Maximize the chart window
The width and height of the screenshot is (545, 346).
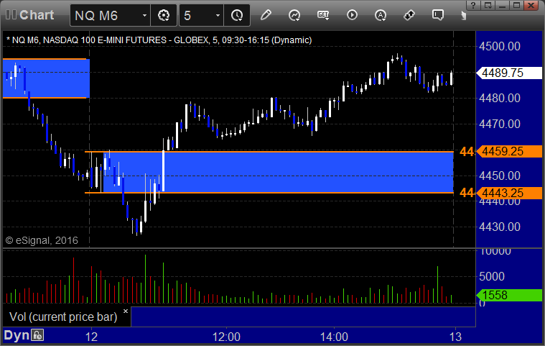516,5
